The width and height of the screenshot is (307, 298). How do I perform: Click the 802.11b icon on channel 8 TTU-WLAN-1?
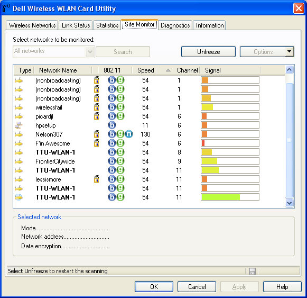click(x=112, y=152)
